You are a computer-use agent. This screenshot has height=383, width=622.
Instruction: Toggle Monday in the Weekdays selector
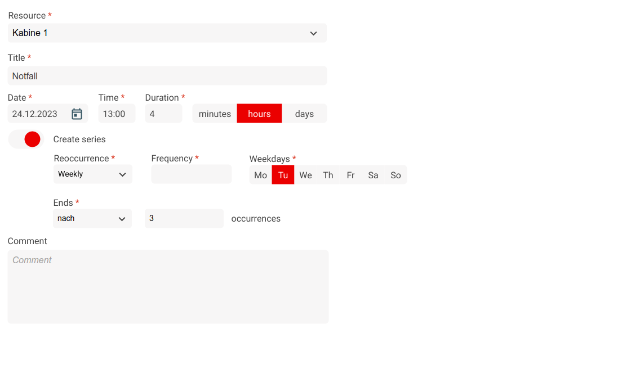260,175
